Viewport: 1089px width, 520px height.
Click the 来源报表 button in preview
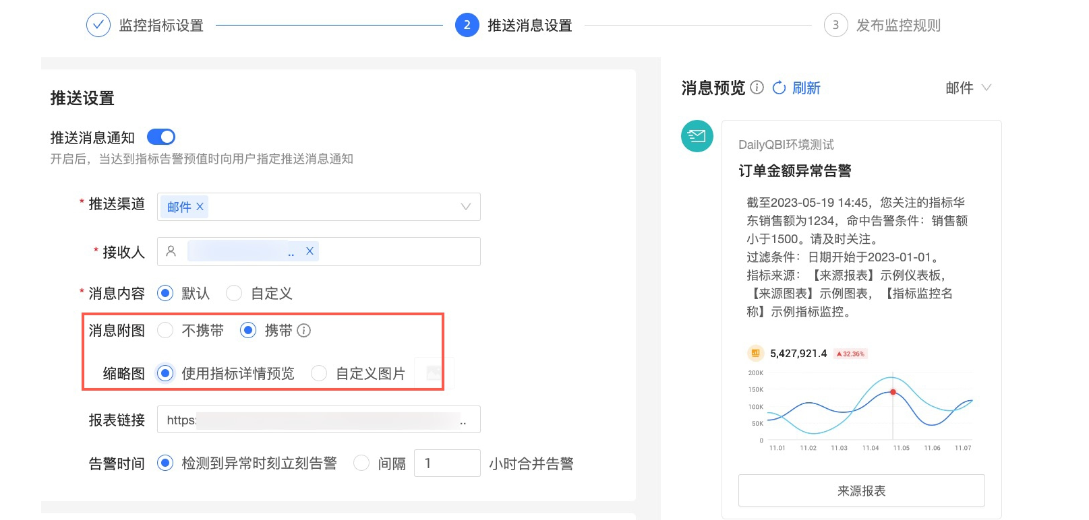point(861,491)
